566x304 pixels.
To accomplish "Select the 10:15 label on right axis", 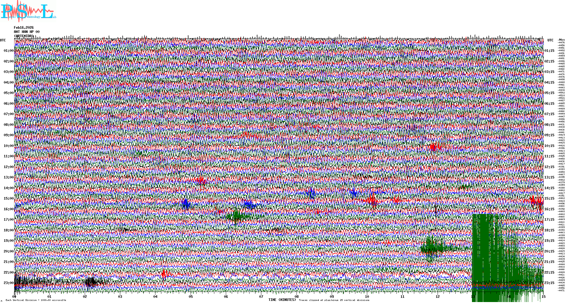I will point(549,146).
